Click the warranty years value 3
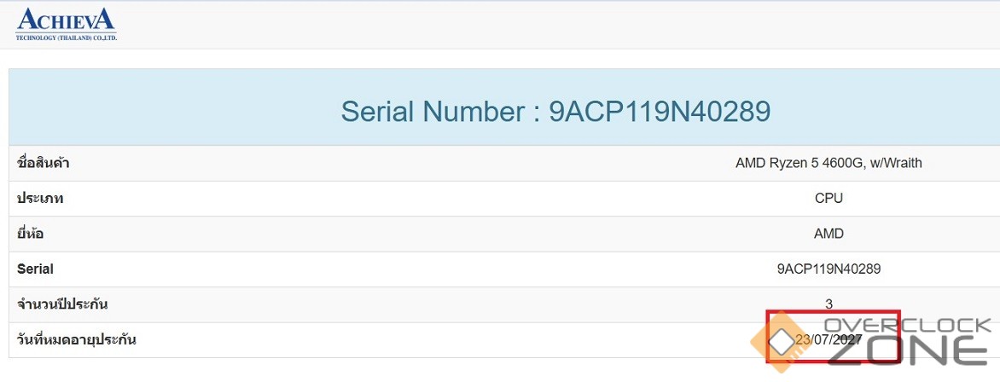The width and height of the screenshot is (1000, 382). pos(828,304)
